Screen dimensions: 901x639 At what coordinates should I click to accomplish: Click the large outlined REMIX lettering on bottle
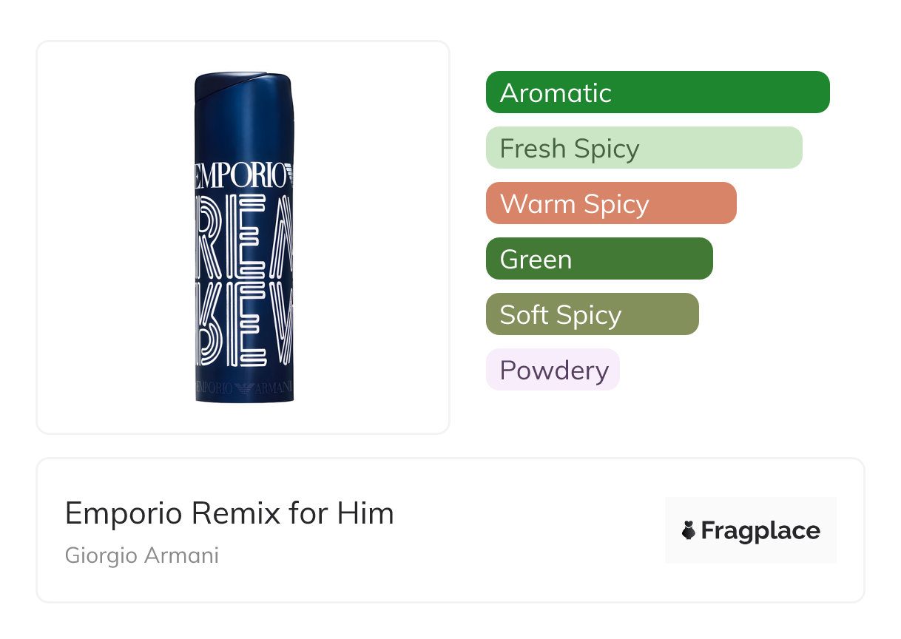click(x=244, y=281)
